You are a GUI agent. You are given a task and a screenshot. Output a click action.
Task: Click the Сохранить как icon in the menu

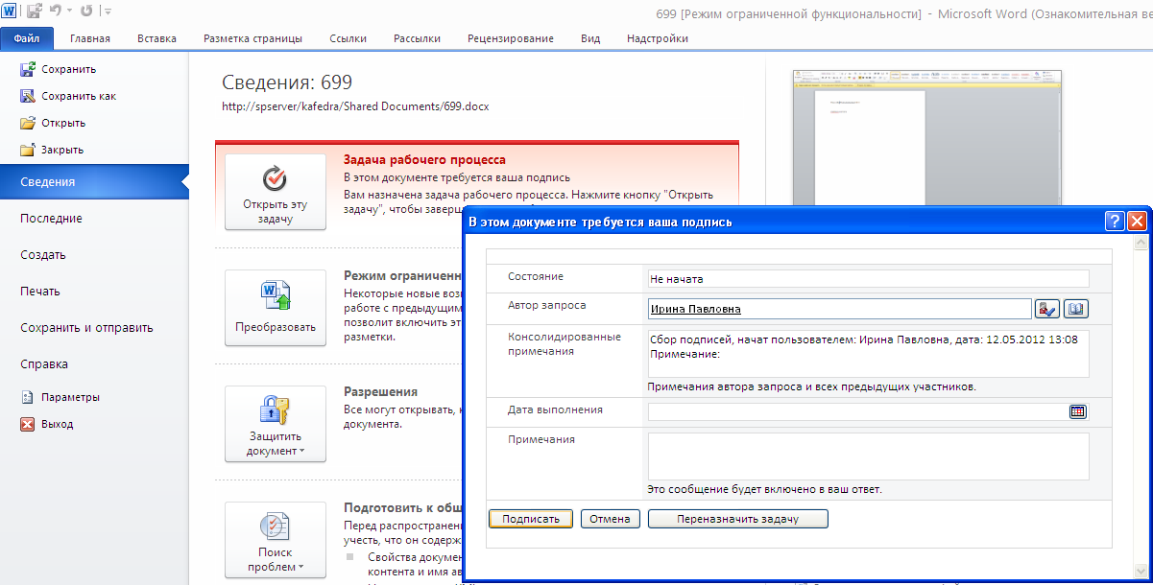tap(27, 96)
